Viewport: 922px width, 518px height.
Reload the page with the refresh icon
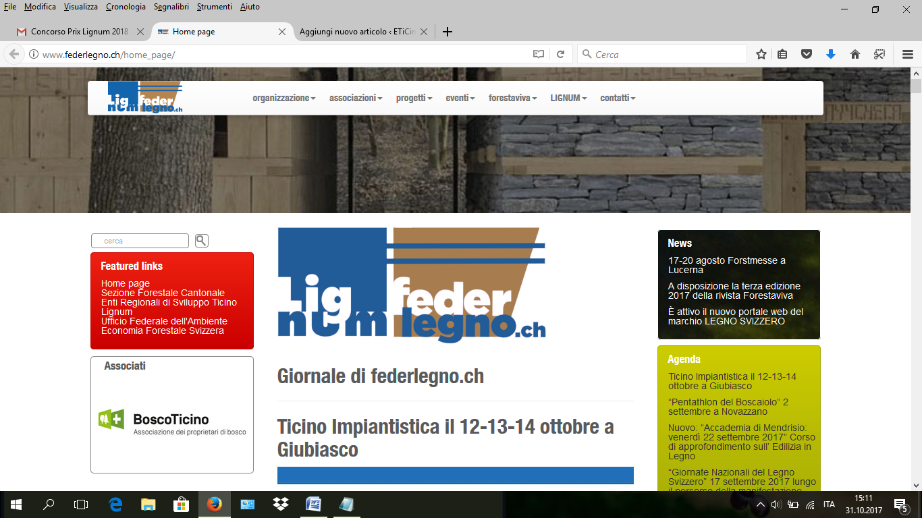(x=560, y=55)
